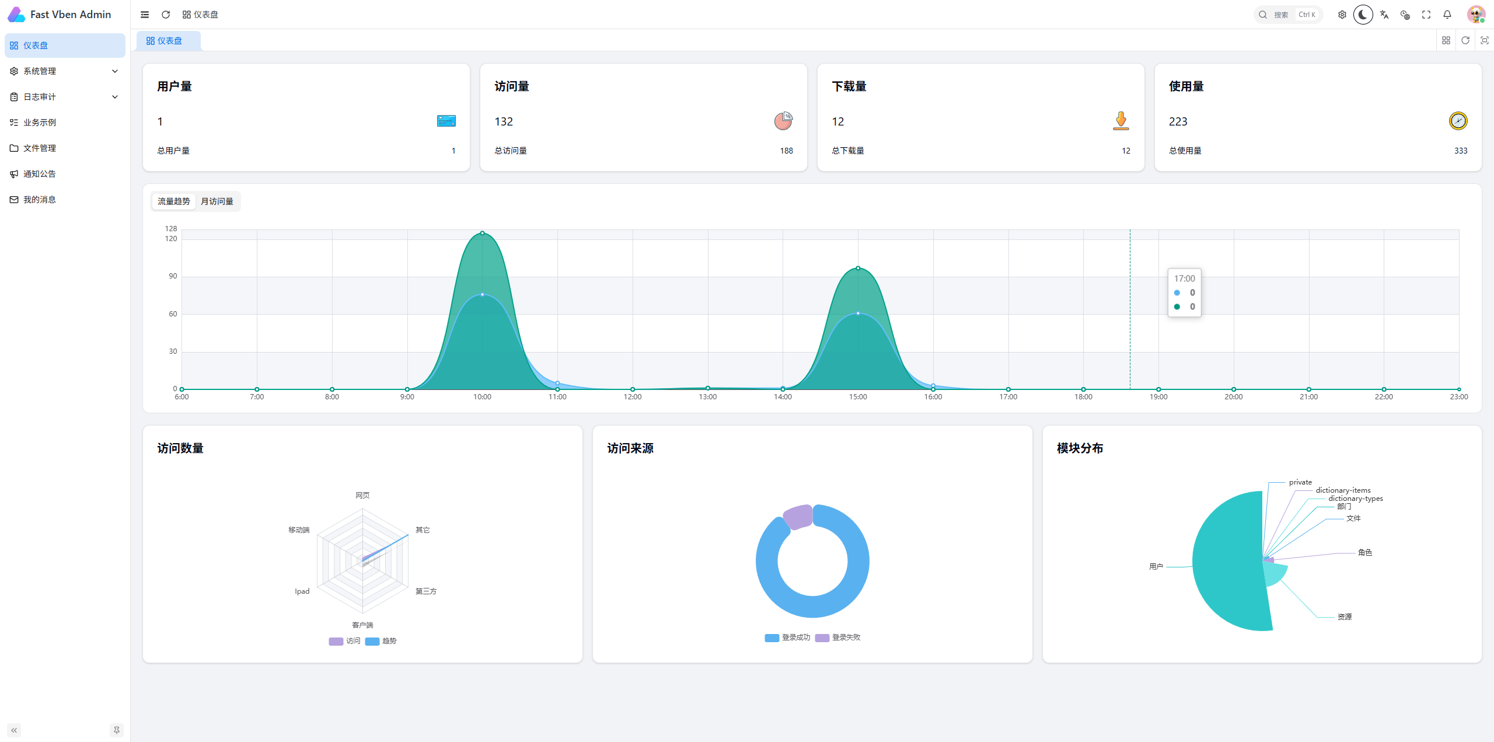The image size is (1494, 742).
Task: Toggle the sidebar hamburger menu icon
Action: pyautogui.click(x=145, y=15)
